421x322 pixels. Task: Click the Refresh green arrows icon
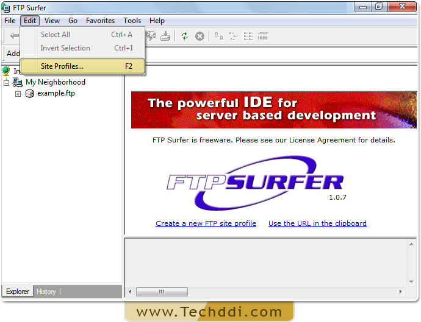tap(185, 36)
